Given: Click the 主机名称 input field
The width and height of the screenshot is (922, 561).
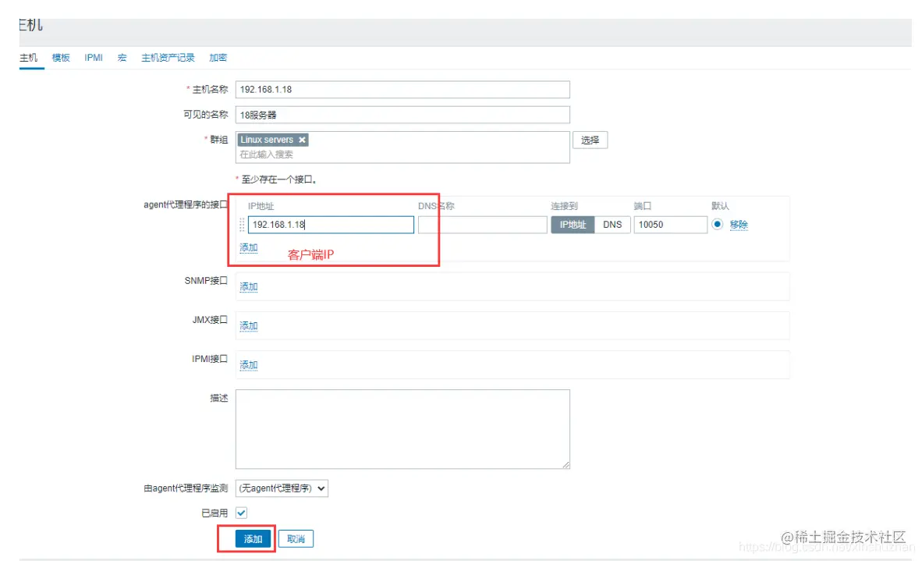Looking at the screenshot, I should (x=402, y=90).
